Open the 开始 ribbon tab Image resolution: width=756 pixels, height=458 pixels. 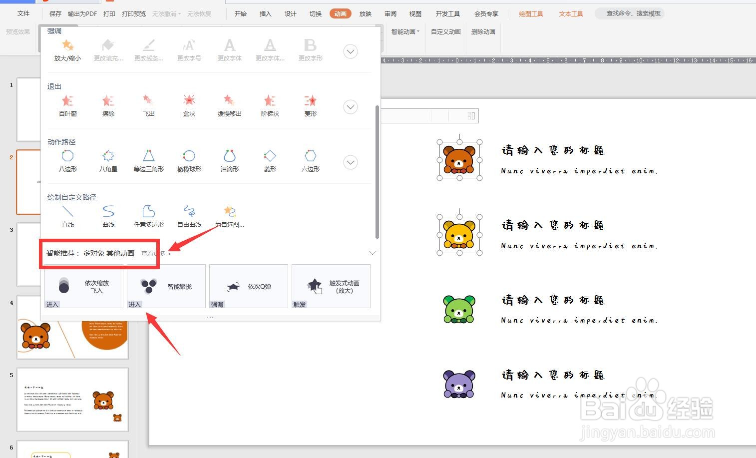click(x=241, y=13)
